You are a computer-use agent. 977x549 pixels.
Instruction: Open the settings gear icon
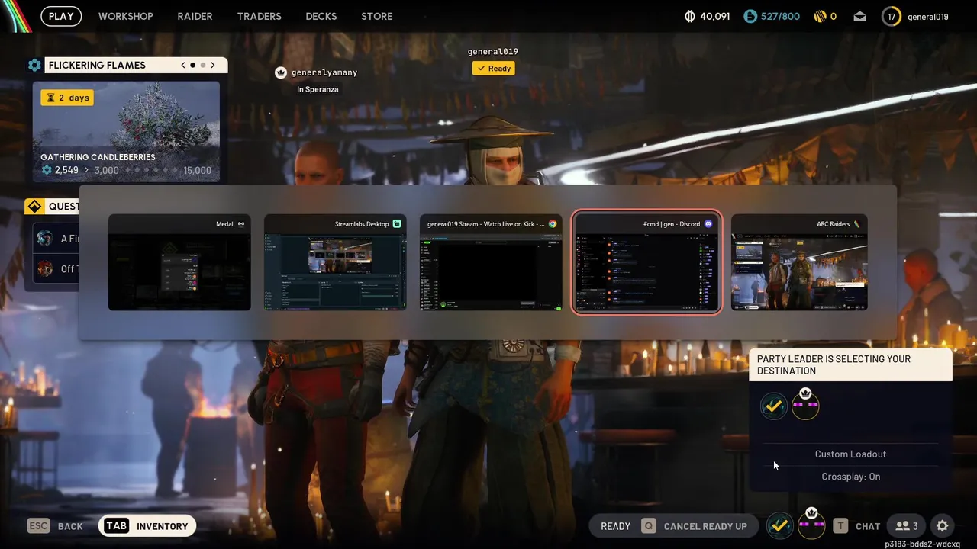[942, 526]
